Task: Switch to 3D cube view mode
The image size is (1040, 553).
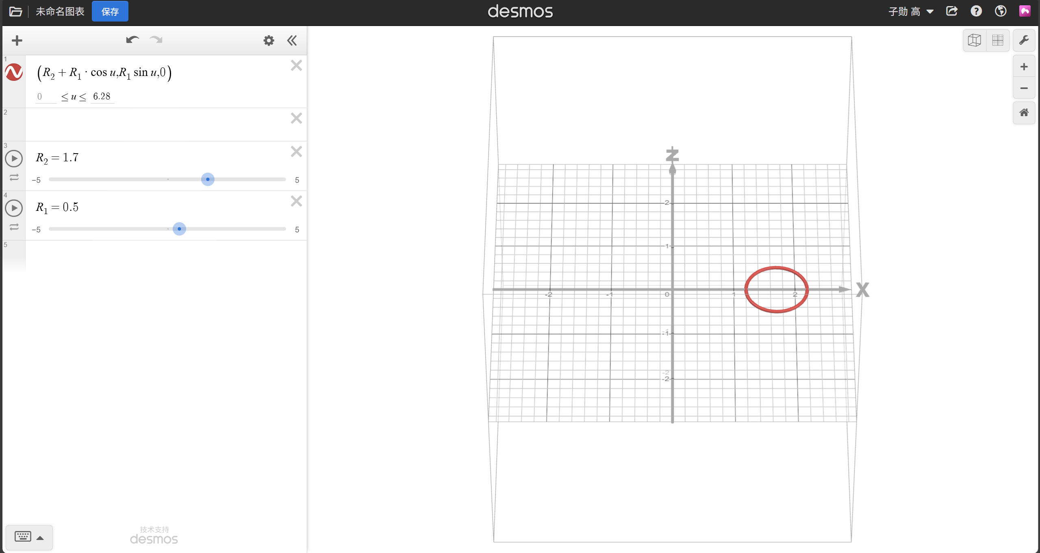Action: point(975,40)
